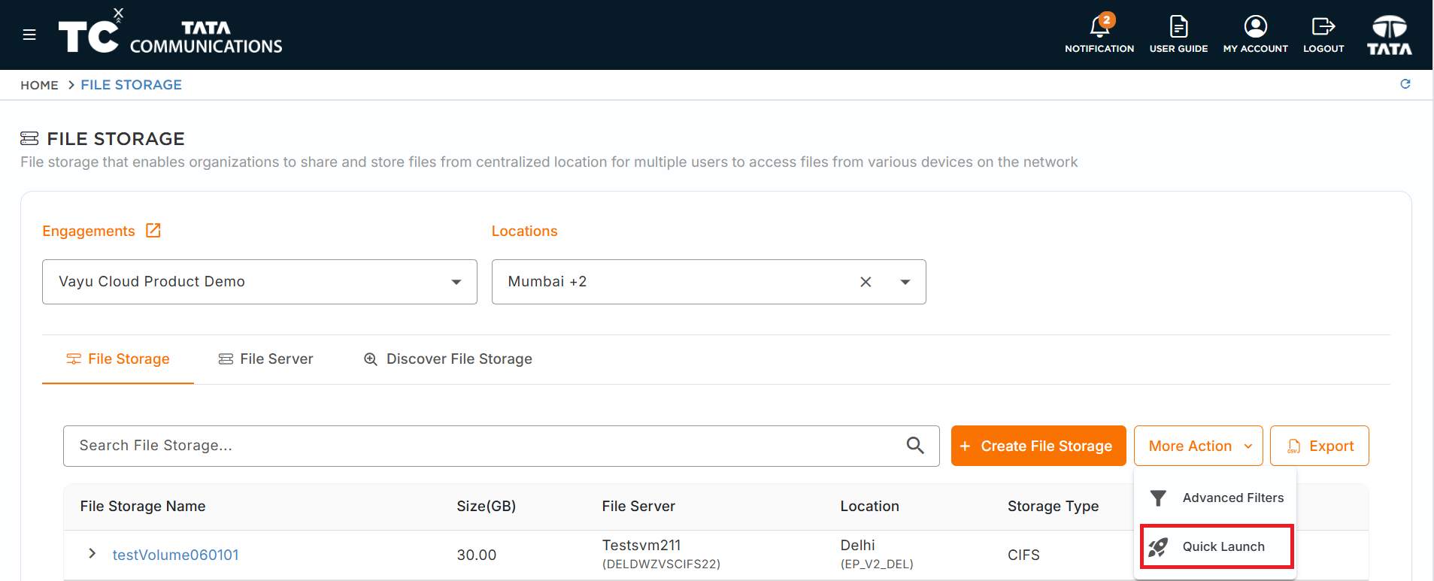
Task: Open Engagements external link icon
Action: pos(153,230)
